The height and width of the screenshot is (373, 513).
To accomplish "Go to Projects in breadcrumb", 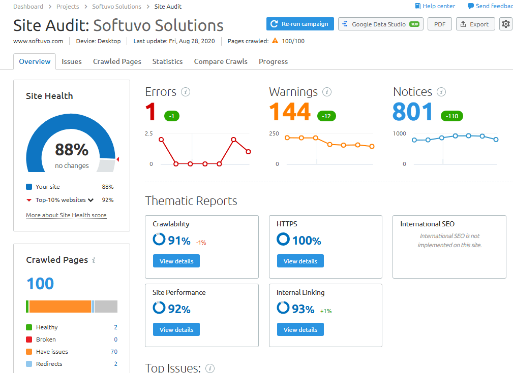I will point(68,7).
